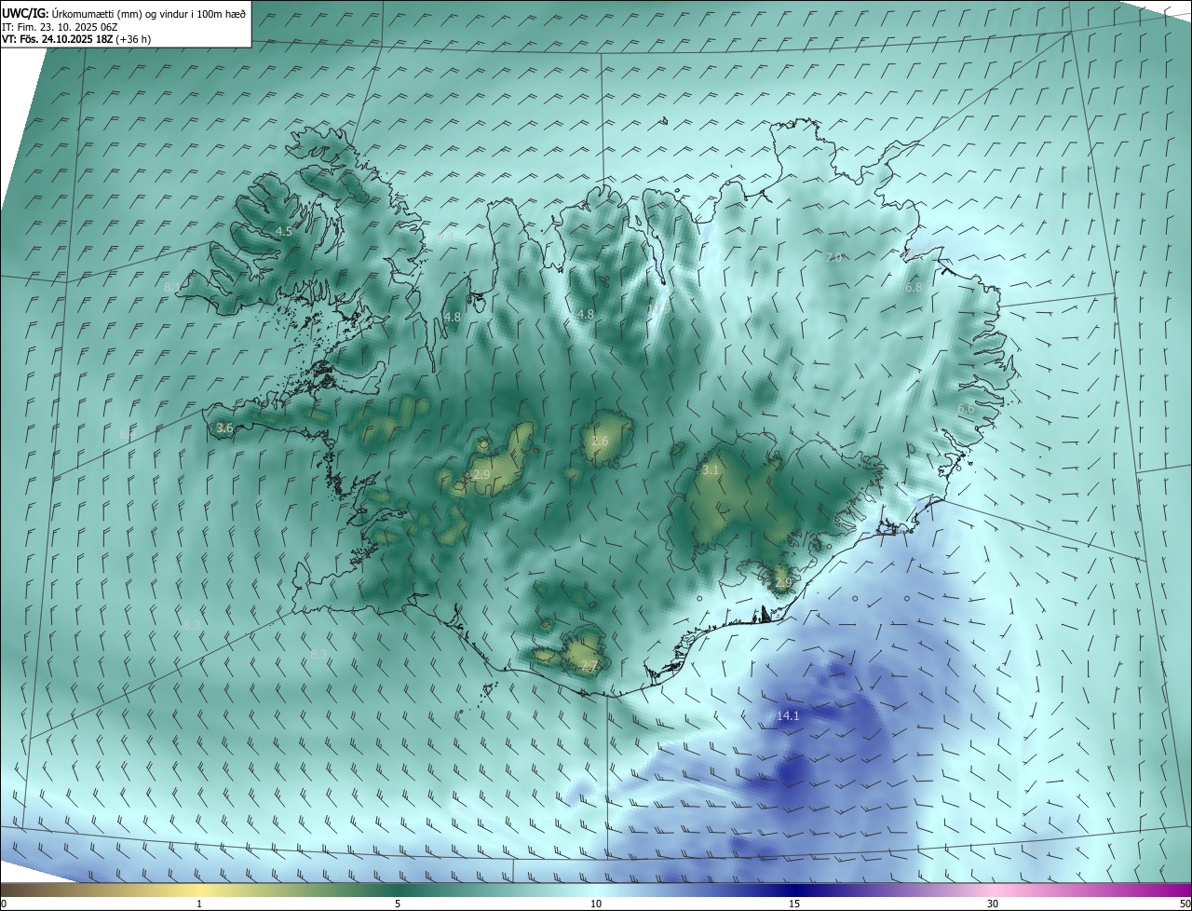
Task: Click the 1 tick label on the colour scale
Action: pyautogui.click(x=199, y=904)
